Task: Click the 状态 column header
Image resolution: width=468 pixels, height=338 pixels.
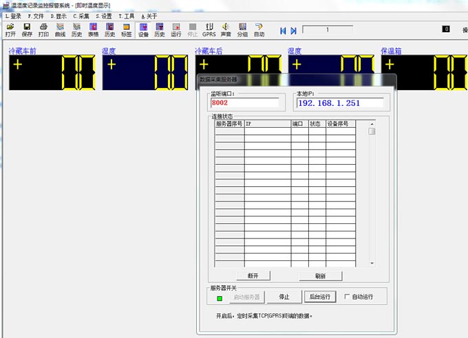Action: tap(317, 124)
